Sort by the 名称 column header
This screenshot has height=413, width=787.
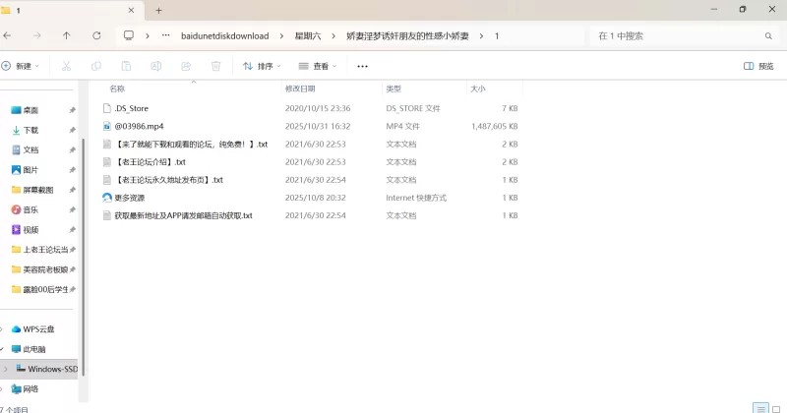coord(117,88)
